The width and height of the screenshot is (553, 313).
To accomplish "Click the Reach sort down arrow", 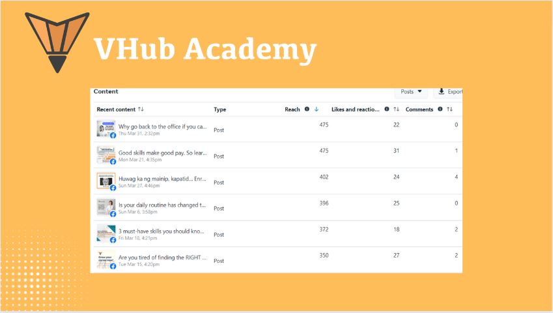I will click(x=317, y=109).
